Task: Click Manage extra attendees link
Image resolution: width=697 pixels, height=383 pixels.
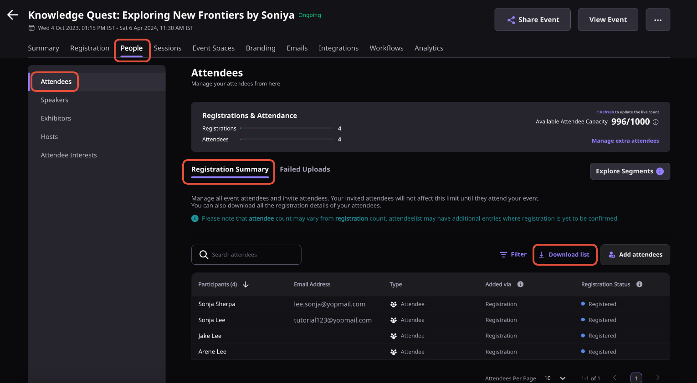Action: coord(625,141)
